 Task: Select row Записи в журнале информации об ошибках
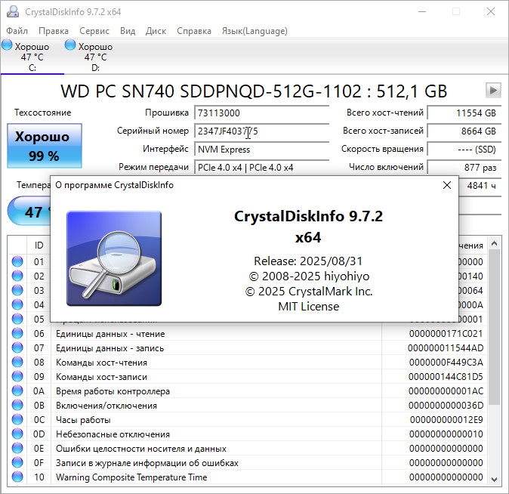pos(248,463)
